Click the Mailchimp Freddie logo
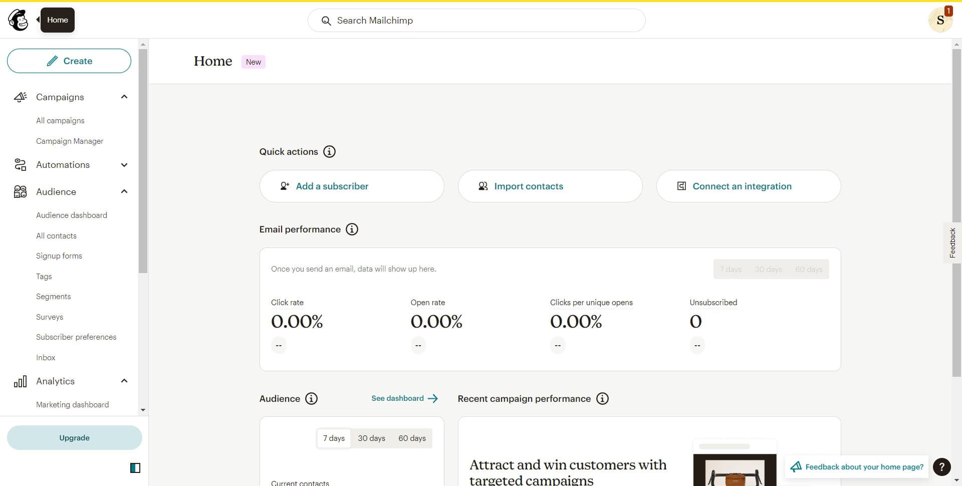Screen dimensions: 962x486 pos(19,20)
